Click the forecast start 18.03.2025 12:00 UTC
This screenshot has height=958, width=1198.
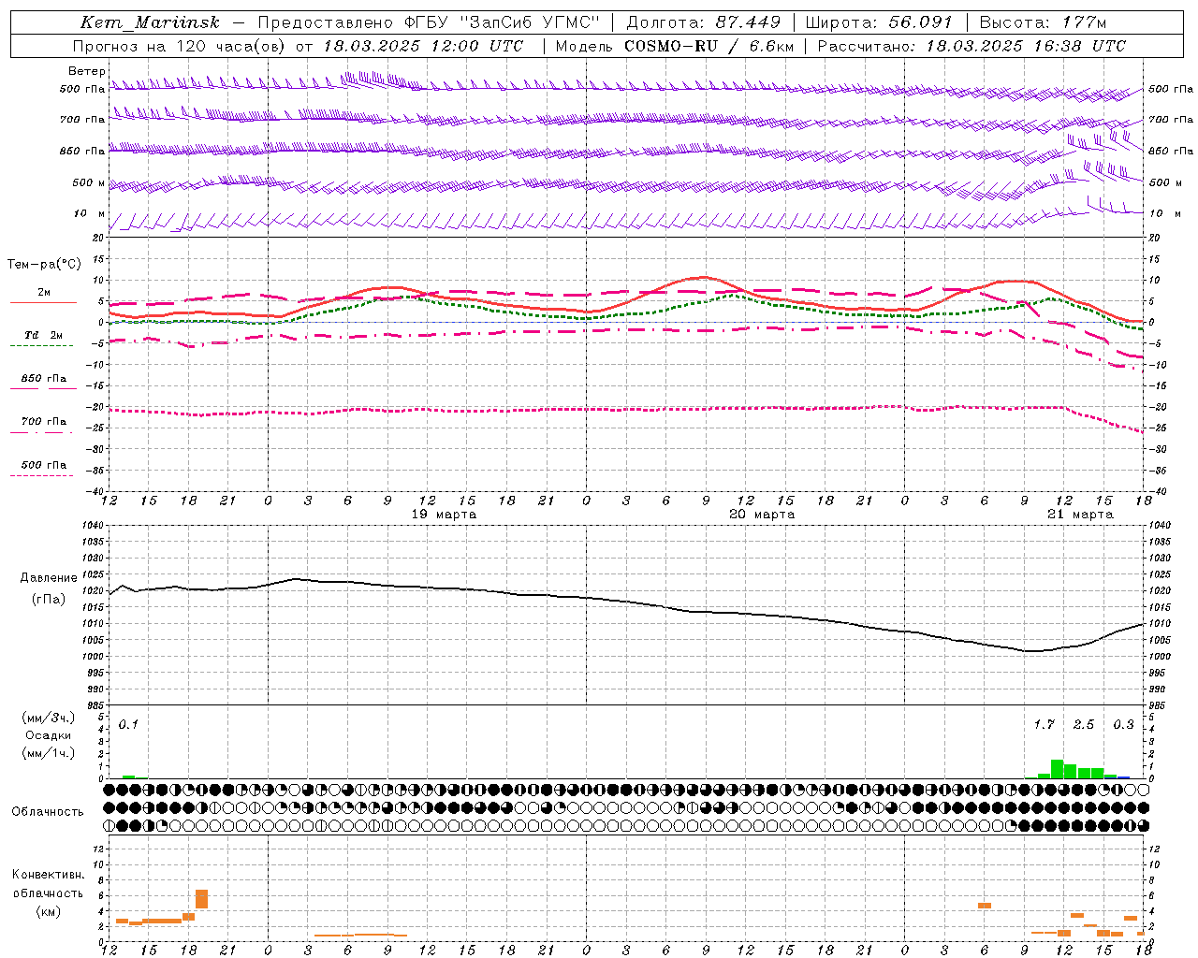(423, 46)
